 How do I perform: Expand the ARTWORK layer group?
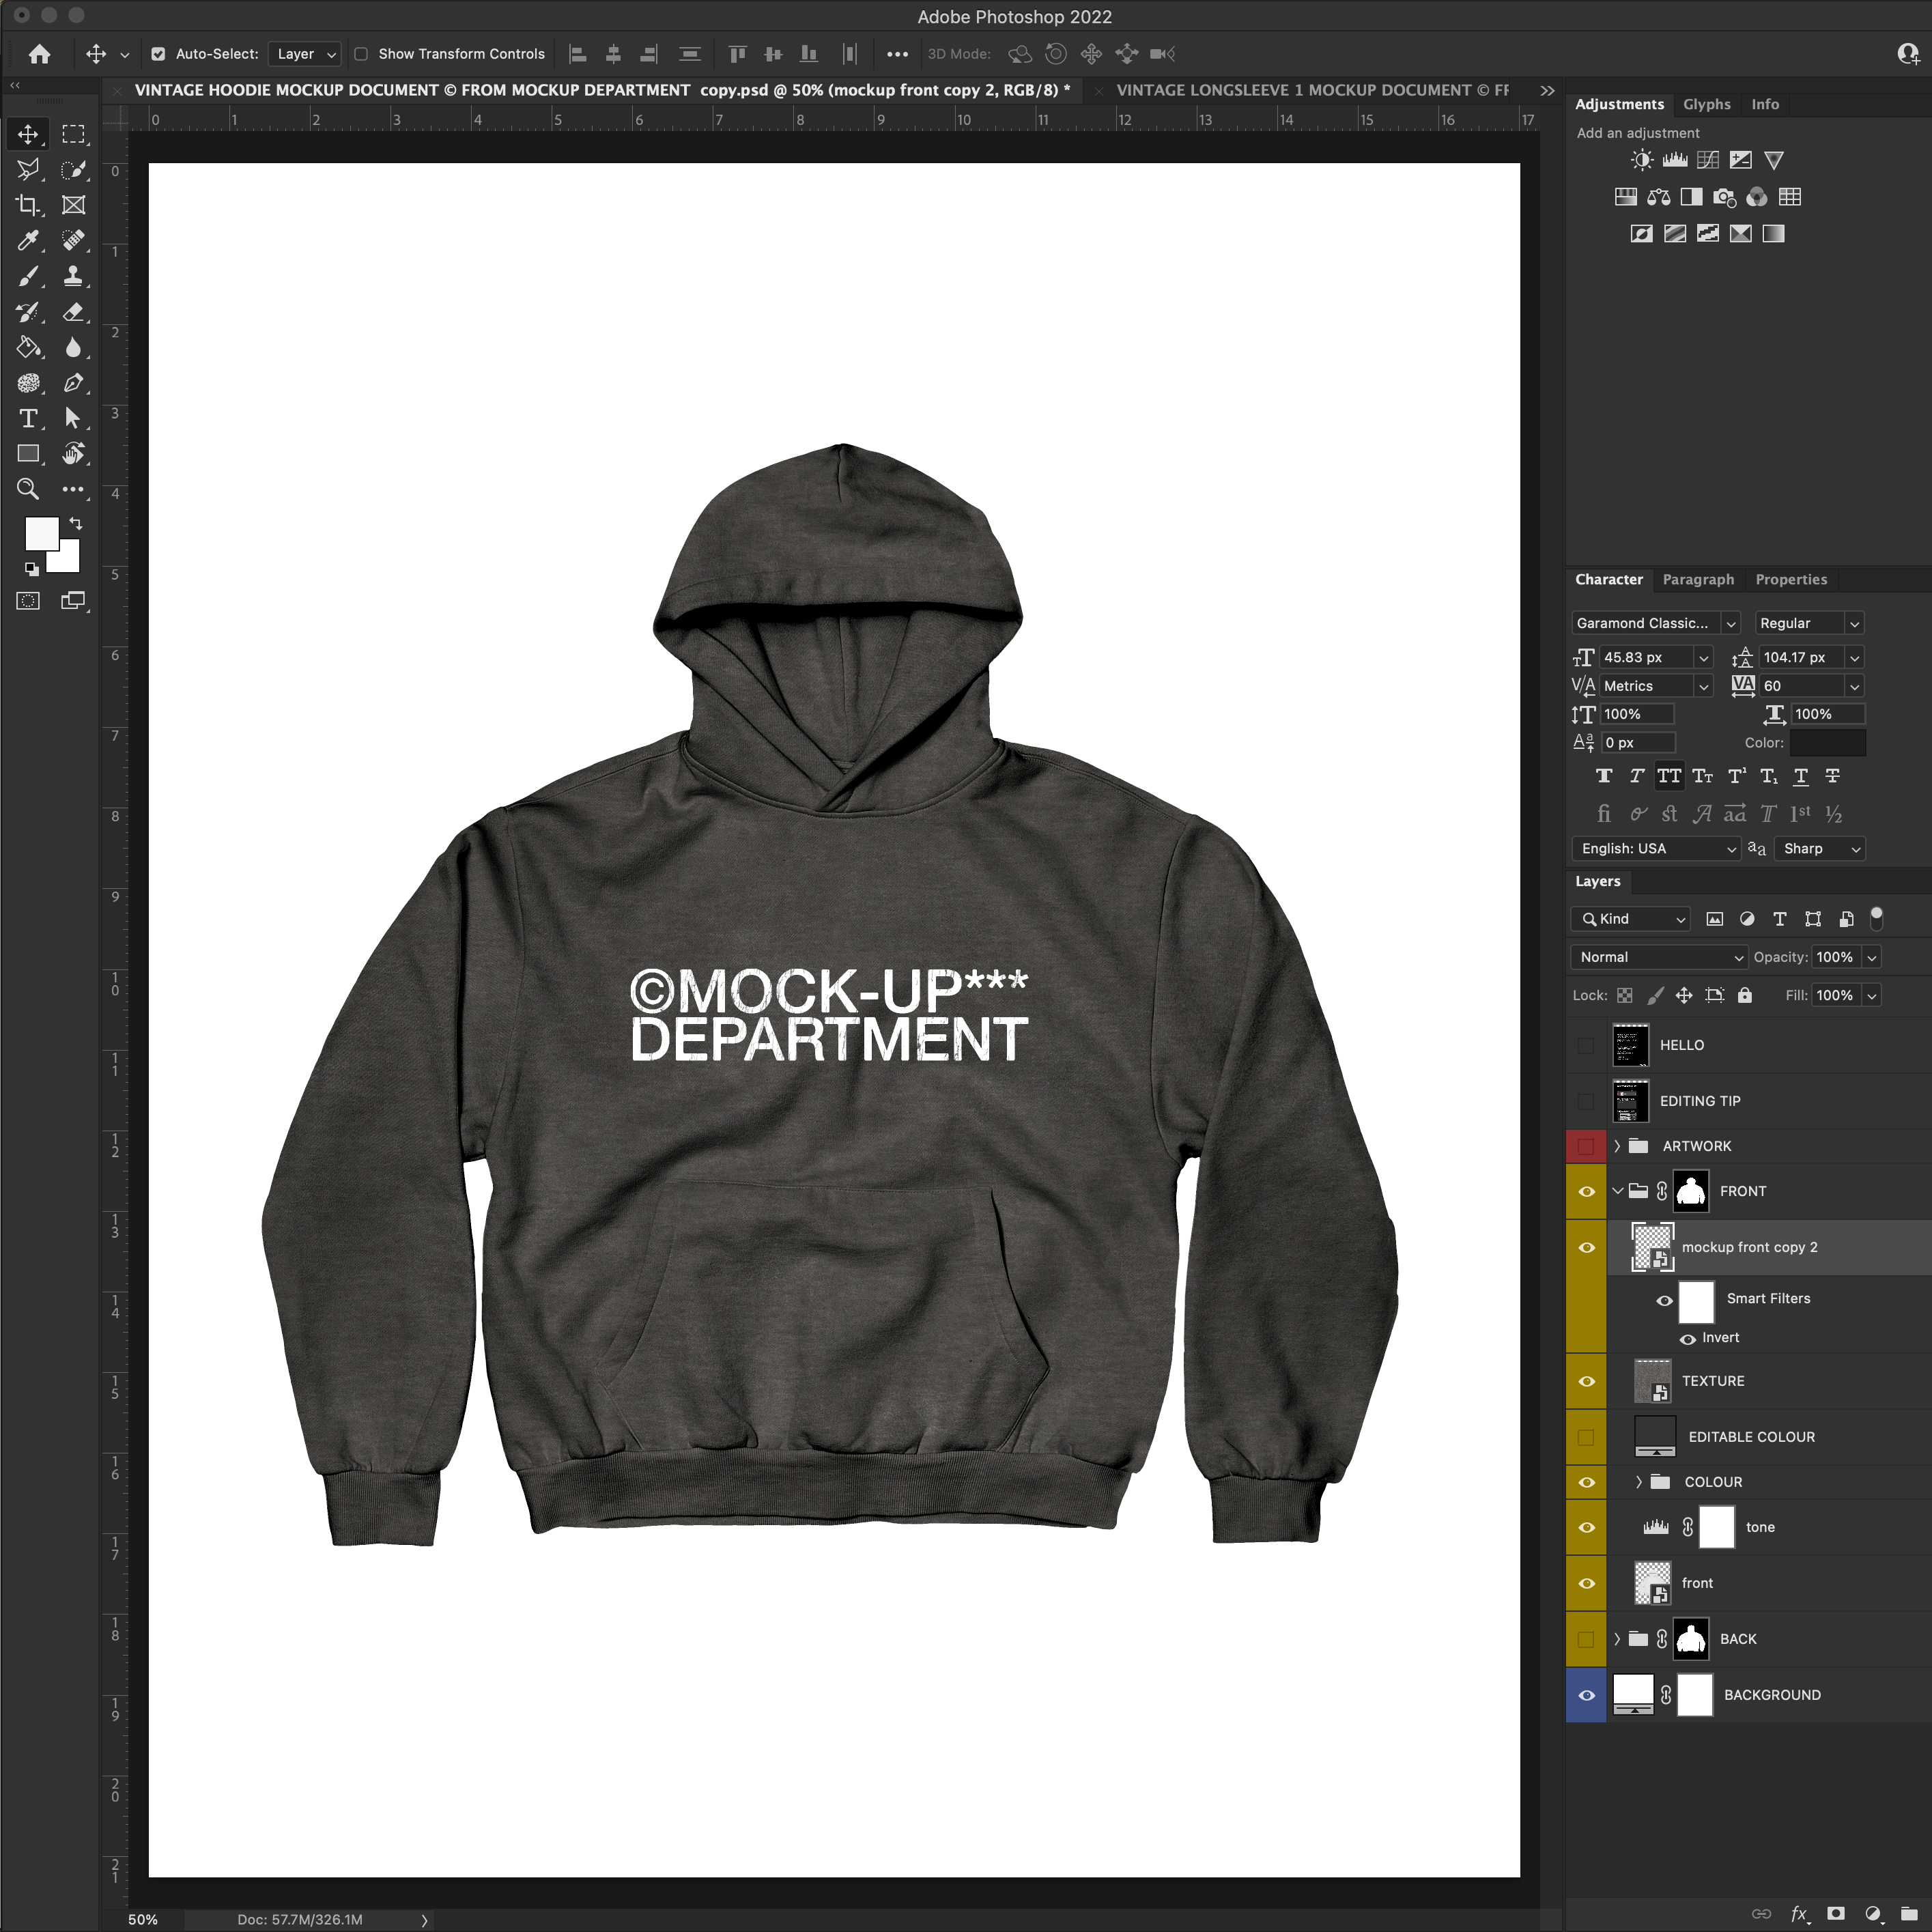(x=1617, y=1146)
